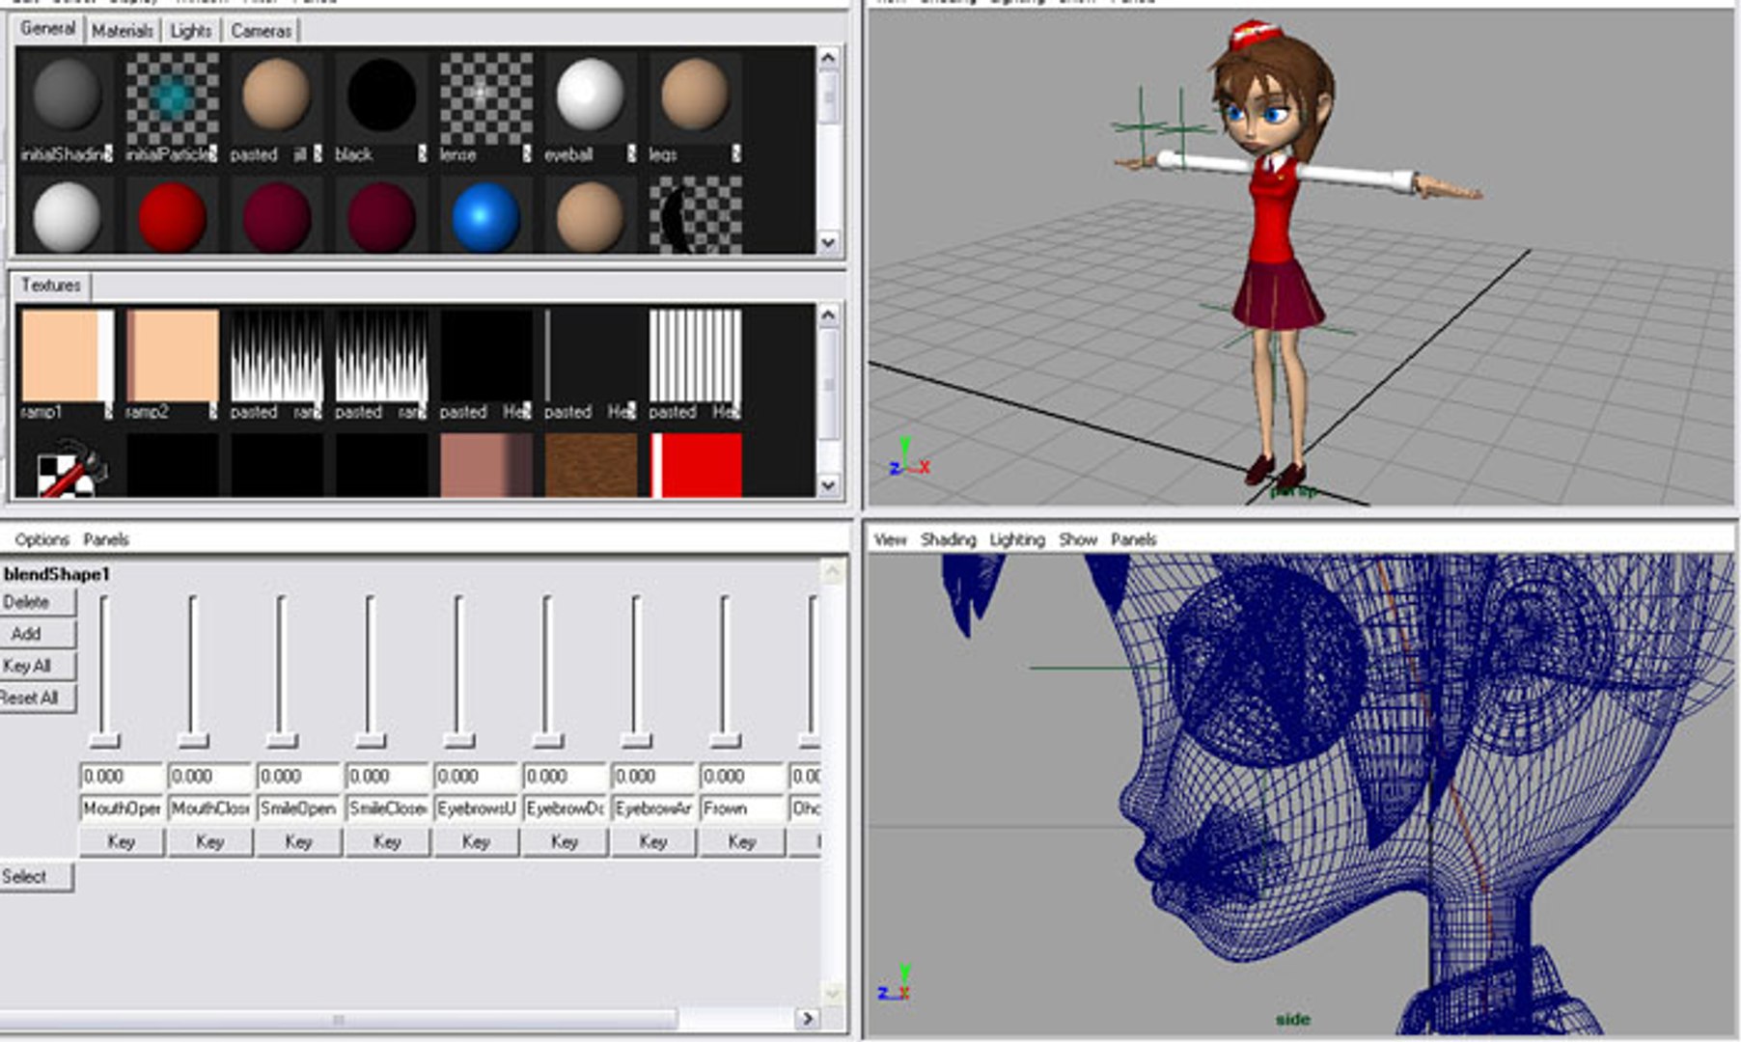
Task: Click the Reset All button
Action: click(36, 698)
